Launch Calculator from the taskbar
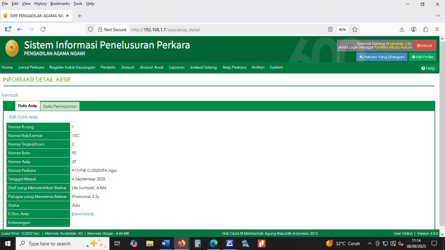 coord(197,243)
